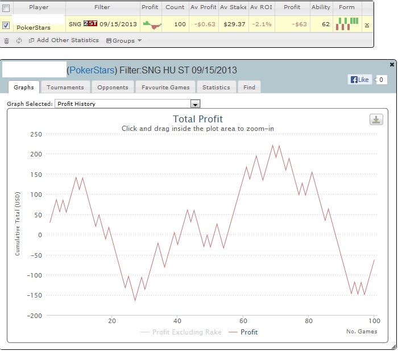This screenshot has width=398, height=351.
Task: Click the Facebook like count bubble
Action: point(380,80)
